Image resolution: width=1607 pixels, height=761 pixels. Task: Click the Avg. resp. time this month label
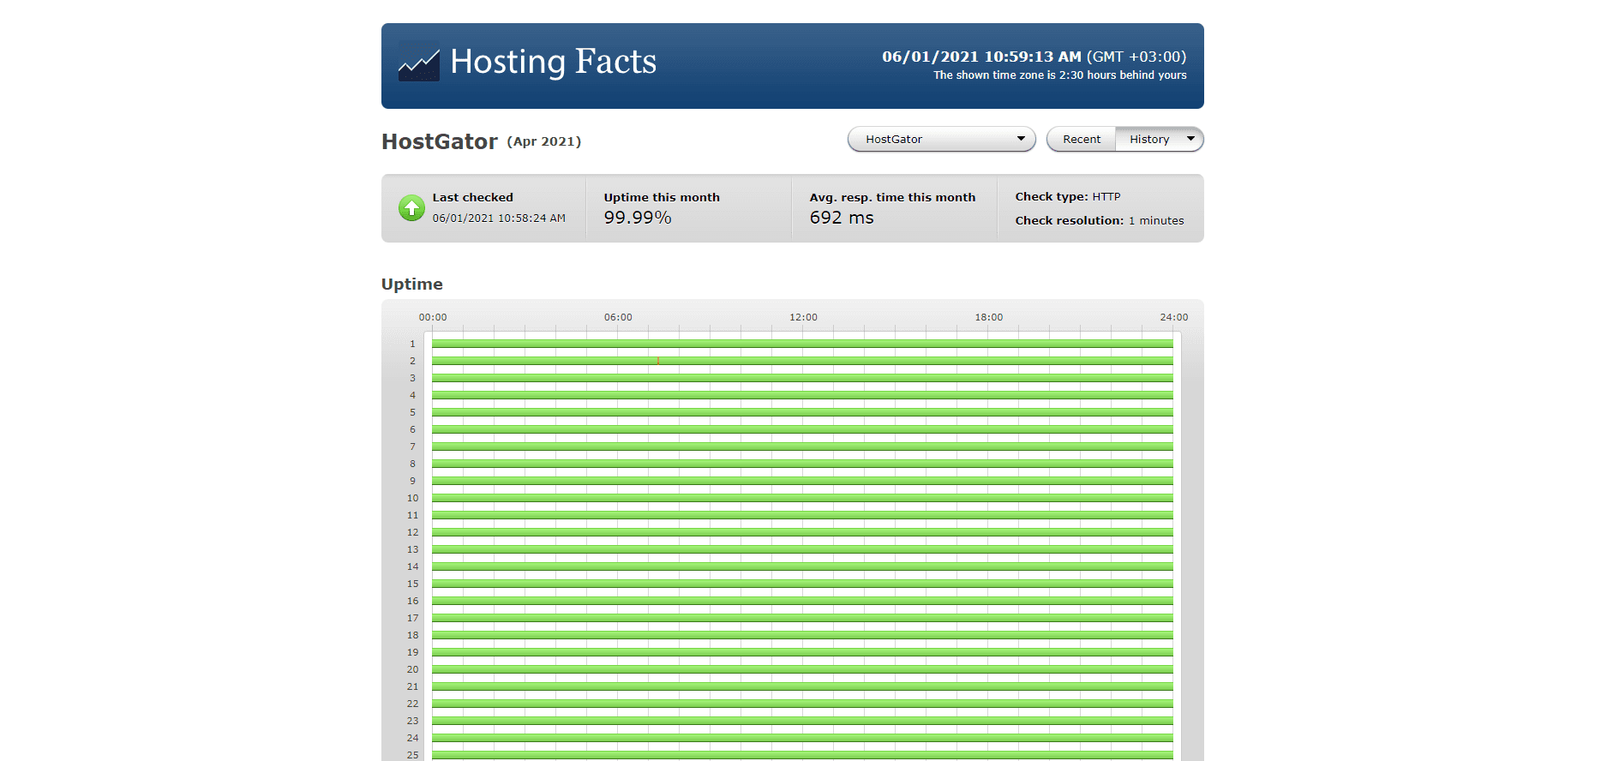click(892, 197)
